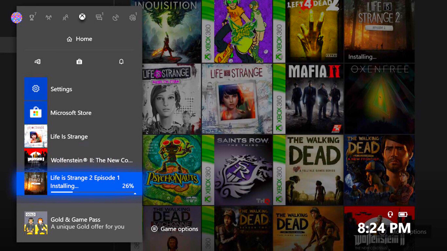
Task: Open The Walking Dead A New Frontier tile
Action: [x=379, y=170]
